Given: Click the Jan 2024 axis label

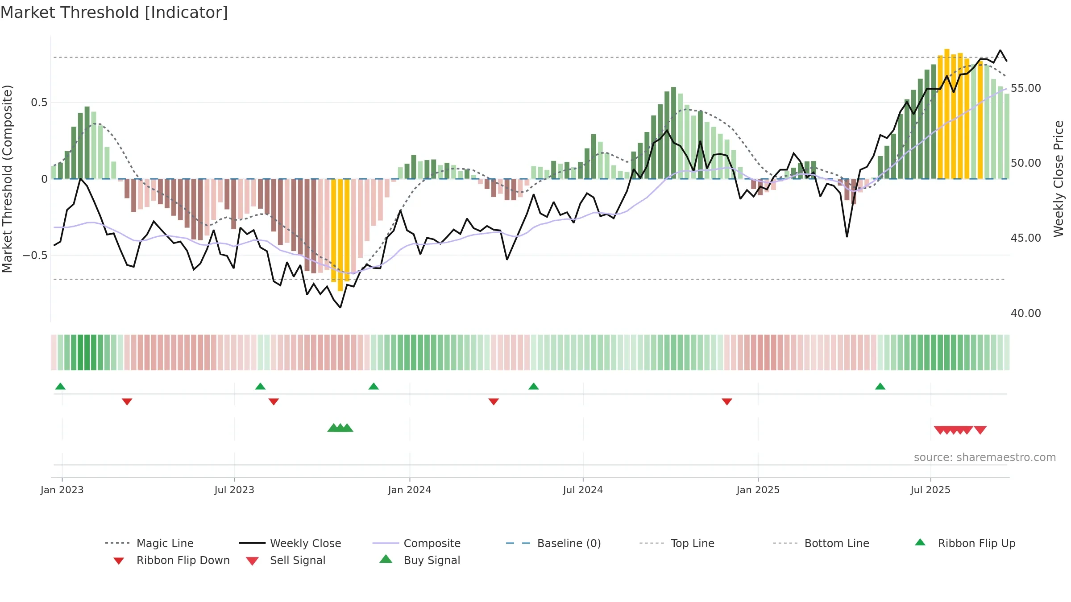Looking at the screenshot, I should pos(410,490).
